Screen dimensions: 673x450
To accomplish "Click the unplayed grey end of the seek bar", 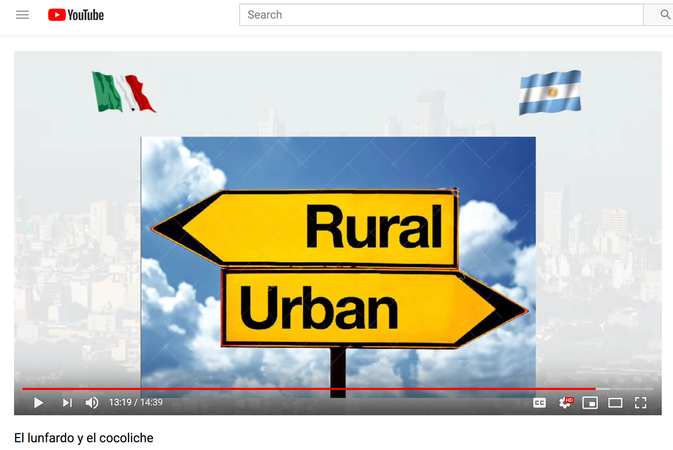I will coord(632,389).
